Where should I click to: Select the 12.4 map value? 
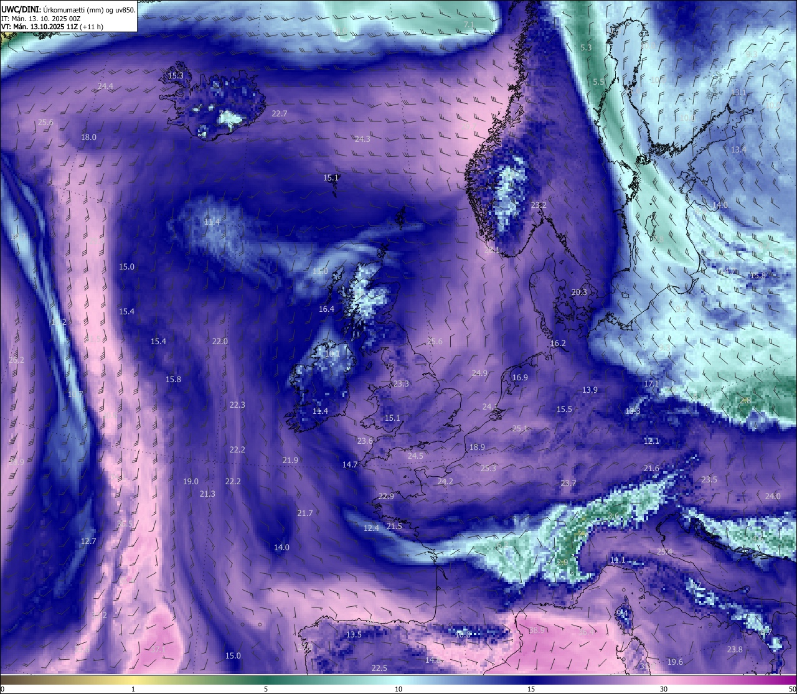[371, 528]
